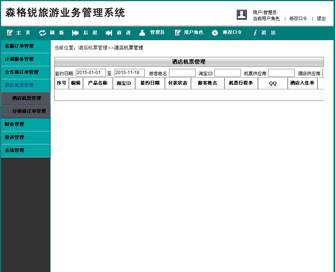
Task: Expand 合作商订单管理 sidebar menu
Action: pos(25,73)
